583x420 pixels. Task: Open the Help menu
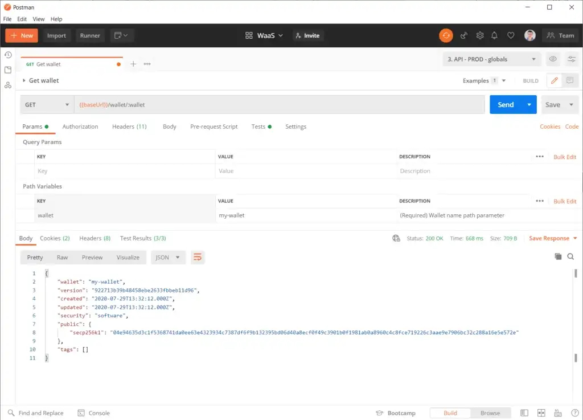56,19
